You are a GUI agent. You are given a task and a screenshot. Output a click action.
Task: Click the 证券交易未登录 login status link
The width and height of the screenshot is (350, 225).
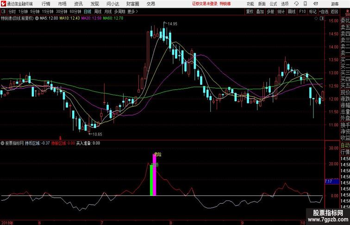pos(205,4)
